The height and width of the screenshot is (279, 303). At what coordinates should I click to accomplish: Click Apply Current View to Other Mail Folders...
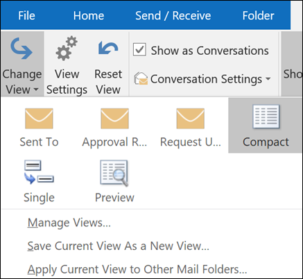click(137, 269)
